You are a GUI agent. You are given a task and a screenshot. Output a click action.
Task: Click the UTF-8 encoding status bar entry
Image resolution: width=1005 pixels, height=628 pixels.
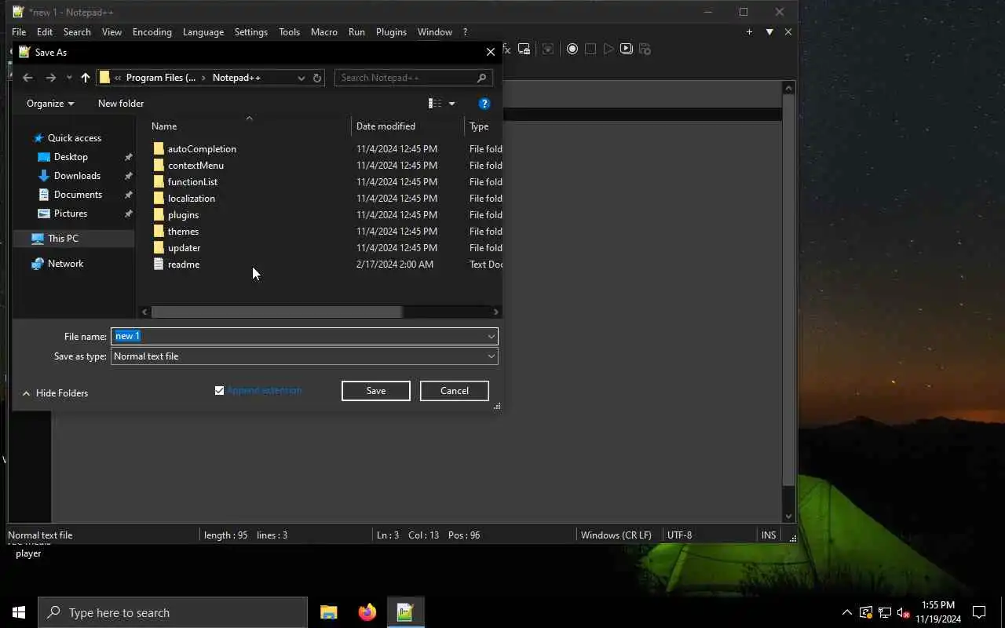tap(680, 535)
